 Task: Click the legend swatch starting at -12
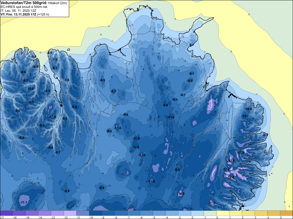point(70,213)
